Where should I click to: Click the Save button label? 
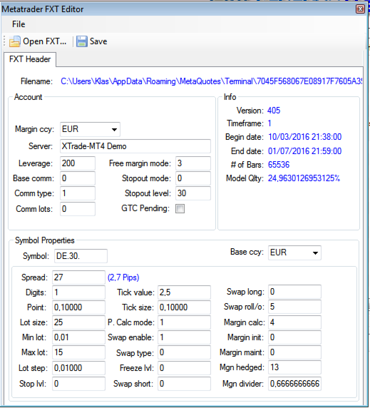tap(98, 41)
